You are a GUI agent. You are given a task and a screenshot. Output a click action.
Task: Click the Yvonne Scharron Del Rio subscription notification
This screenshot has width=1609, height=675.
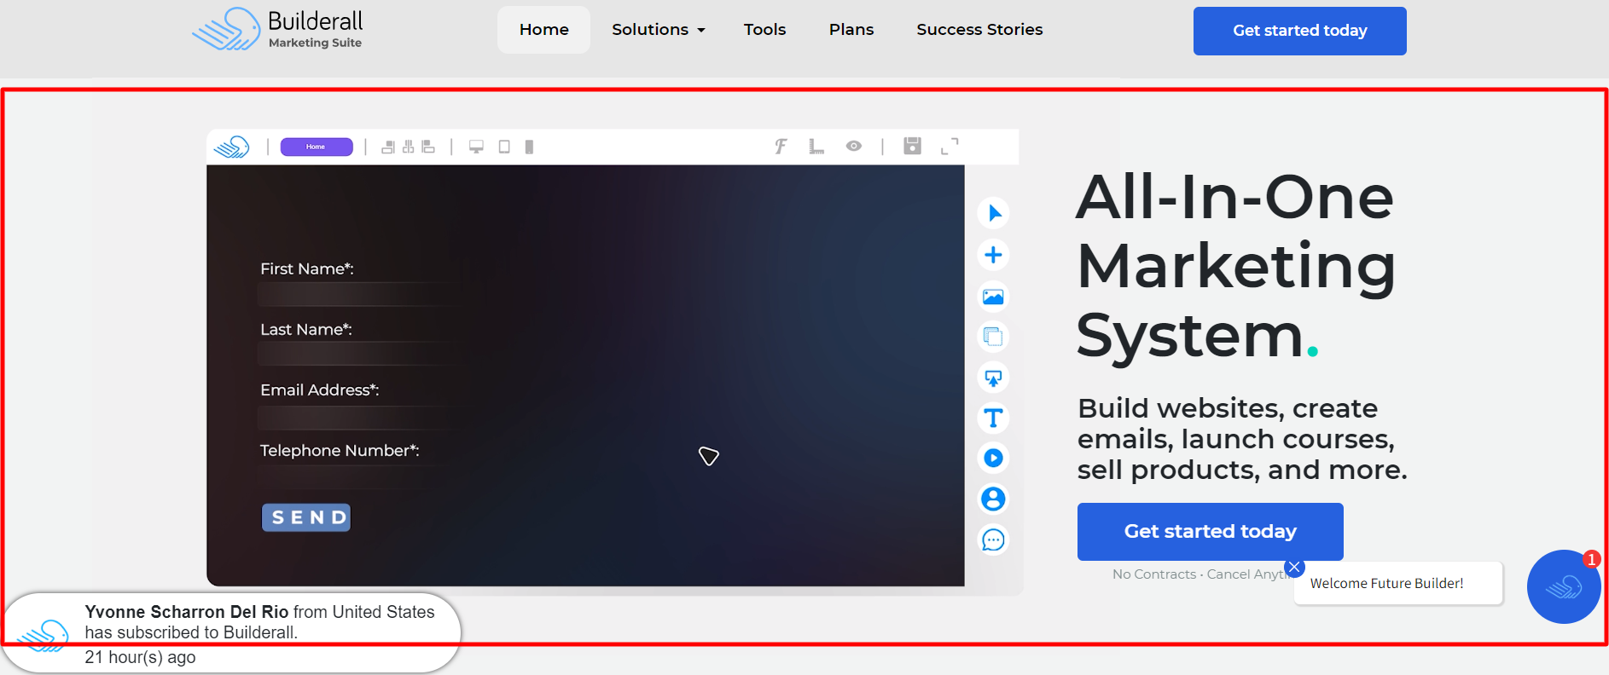(x=230, y=633)
